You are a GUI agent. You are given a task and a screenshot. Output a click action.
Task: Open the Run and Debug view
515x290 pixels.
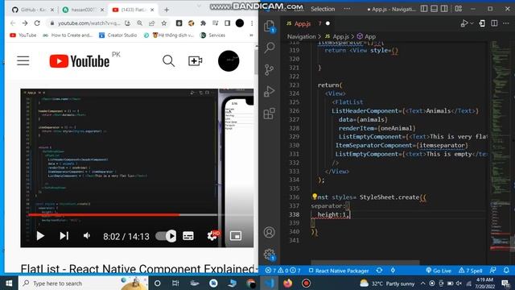[269, 91]
